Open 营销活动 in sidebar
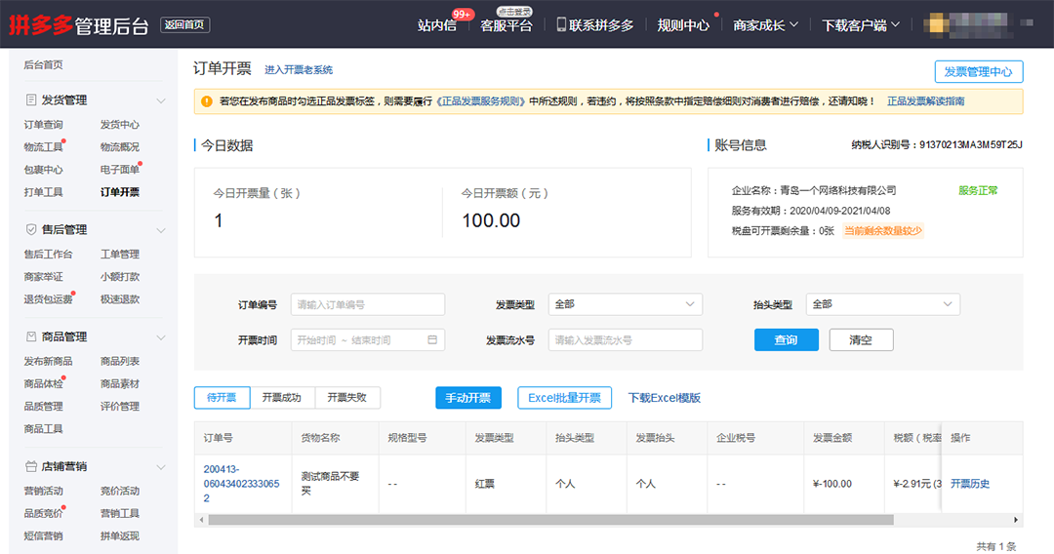This screenshot has width=1054, height=554. (x=43, y=491)
